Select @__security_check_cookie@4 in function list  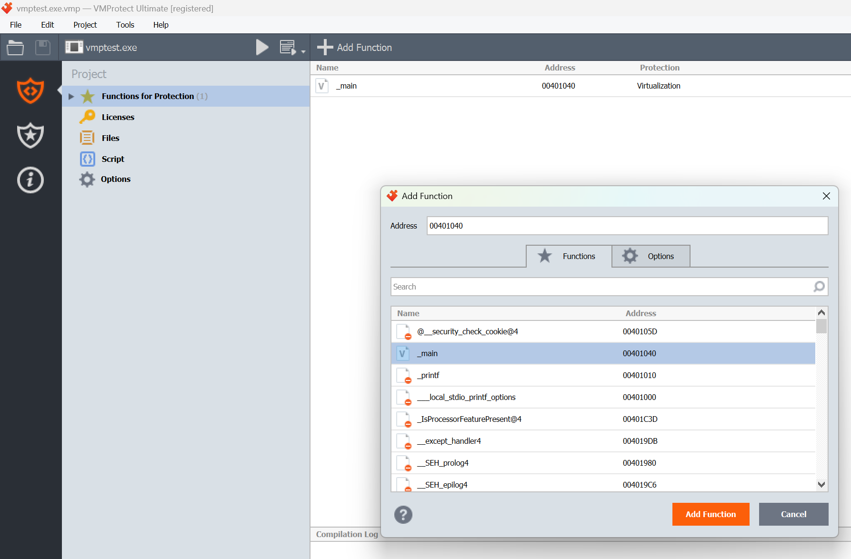point(603,331)
